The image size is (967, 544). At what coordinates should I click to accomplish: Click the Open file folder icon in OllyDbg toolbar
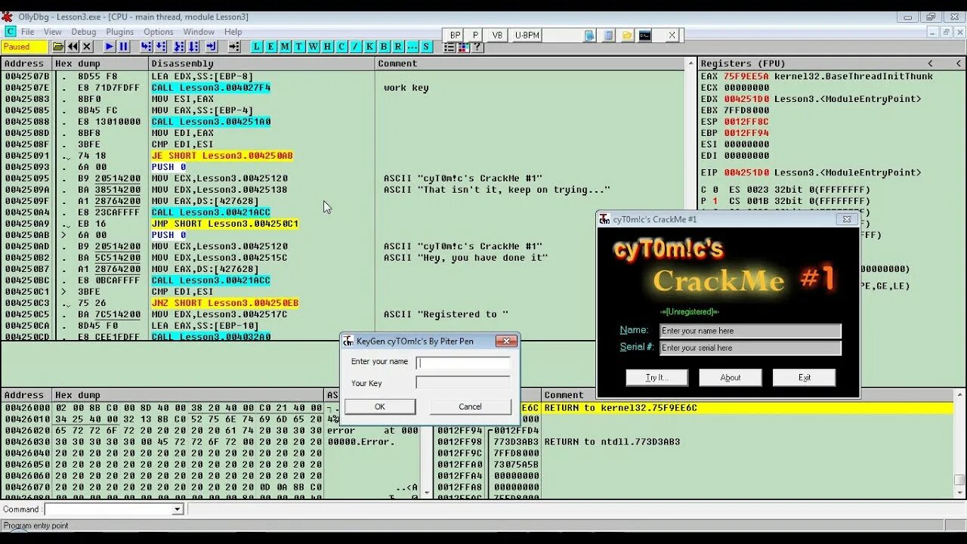(x=58, y=47)
